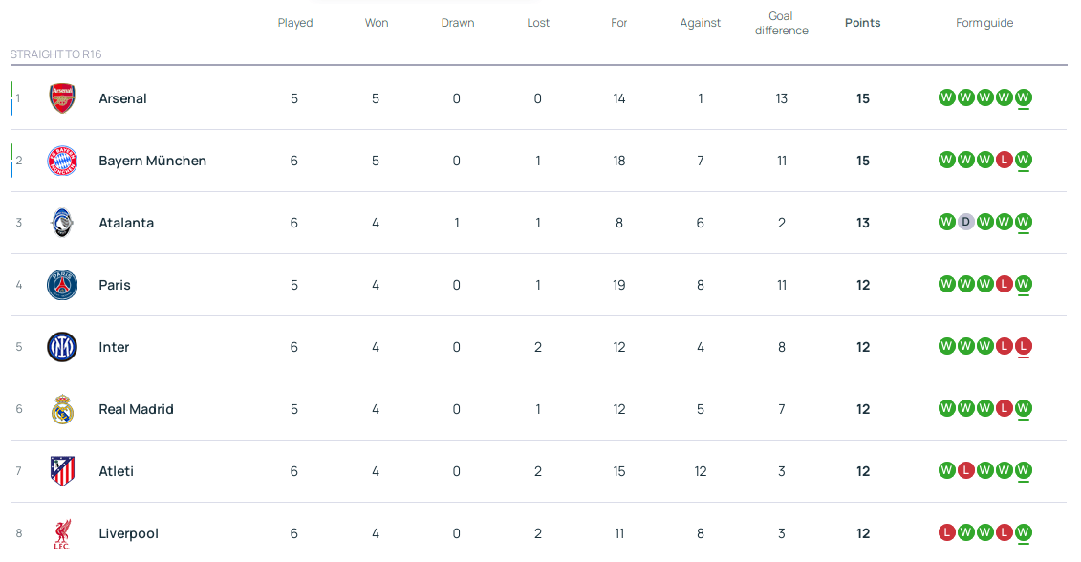1081x562 pixels.
Task: Sort by Goal difference header
Action: coord(781,23)
